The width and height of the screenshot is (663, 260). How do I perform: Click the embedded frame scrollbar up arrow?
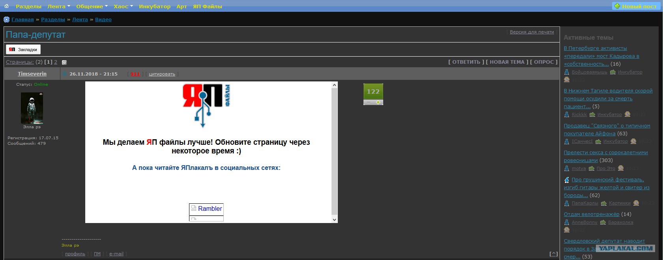click(x=335, y=85)
